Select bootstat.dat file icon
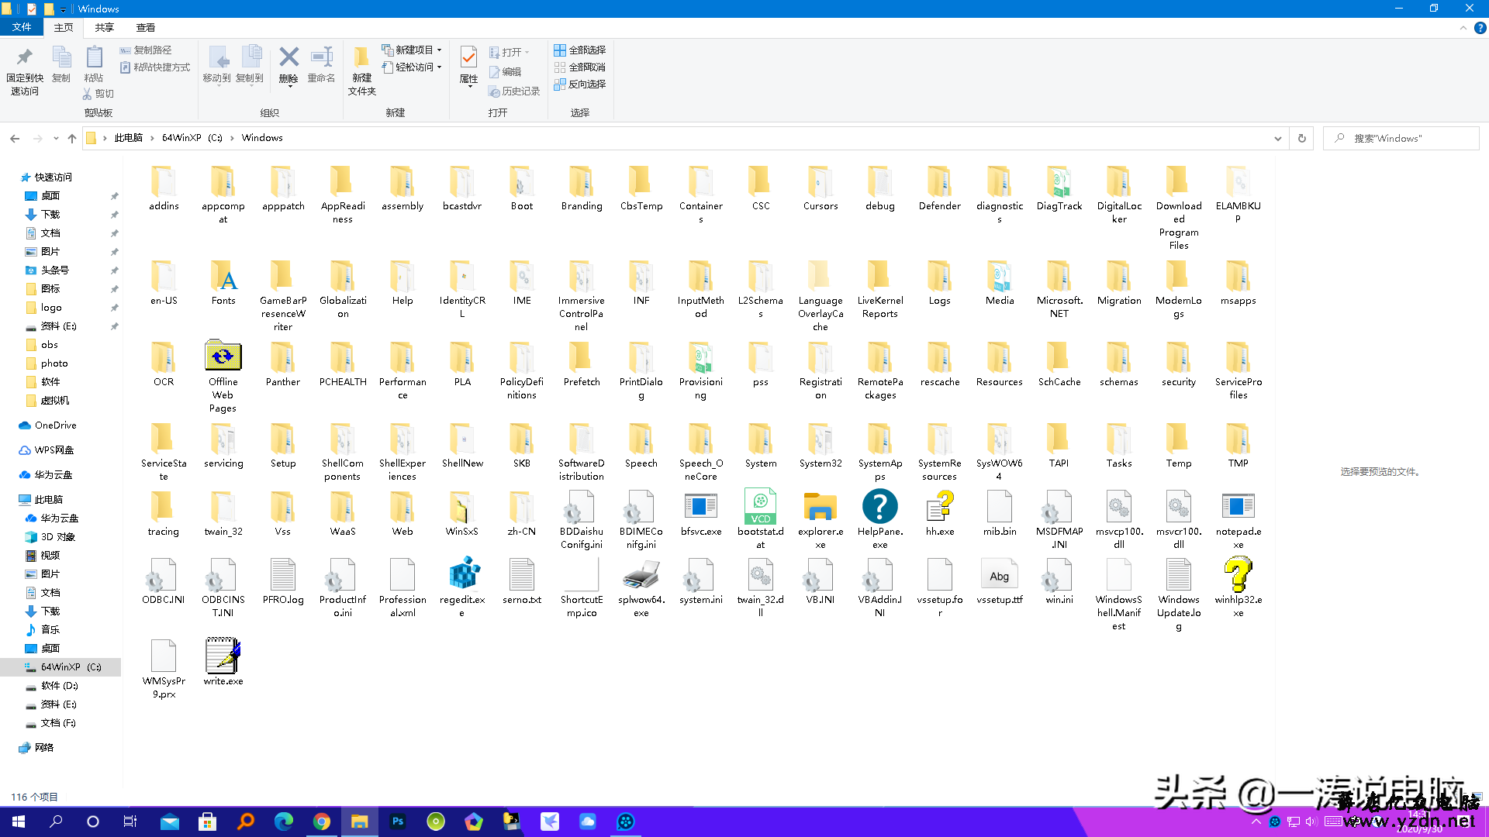Image resolution: width=1489 pixels, height=837 pixels. (x=761, y=507)
